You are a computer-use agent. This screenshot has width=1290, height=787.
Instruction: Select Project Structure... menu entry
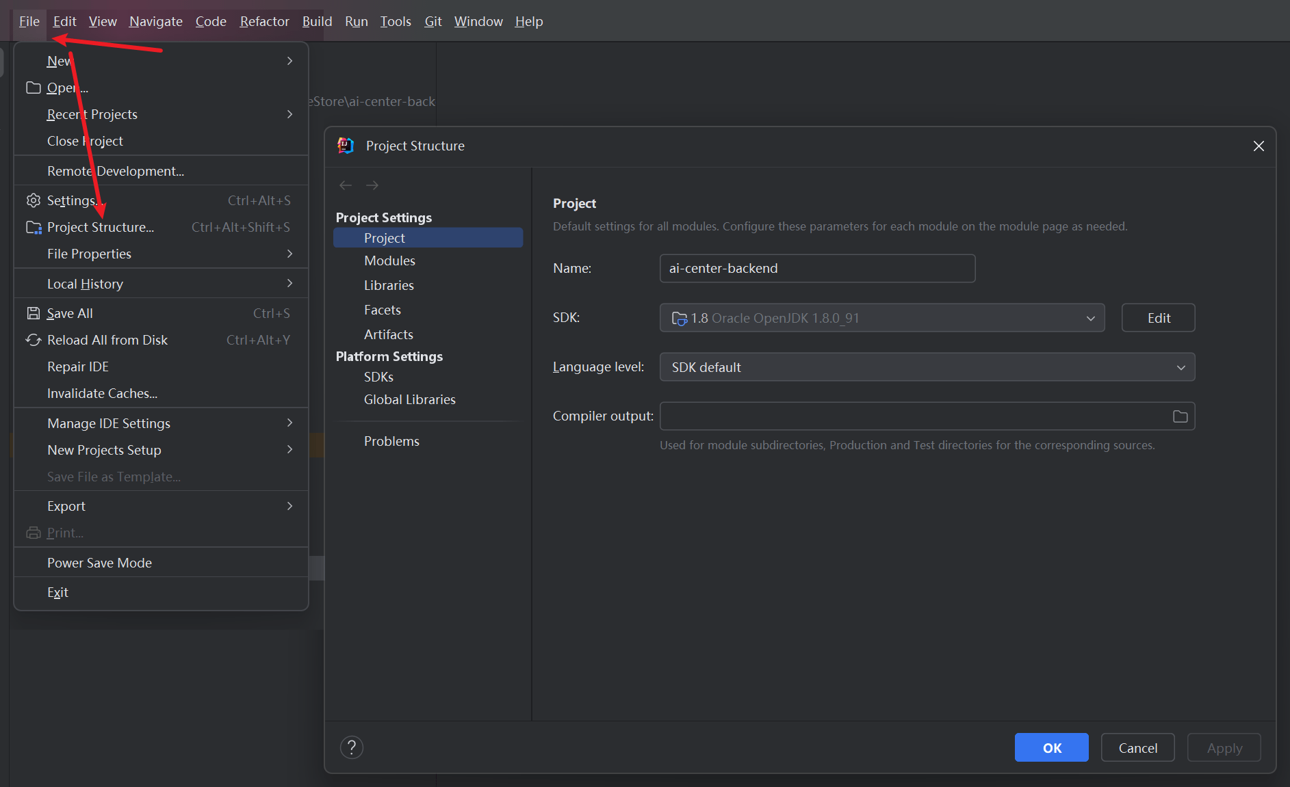click(101, 227)
